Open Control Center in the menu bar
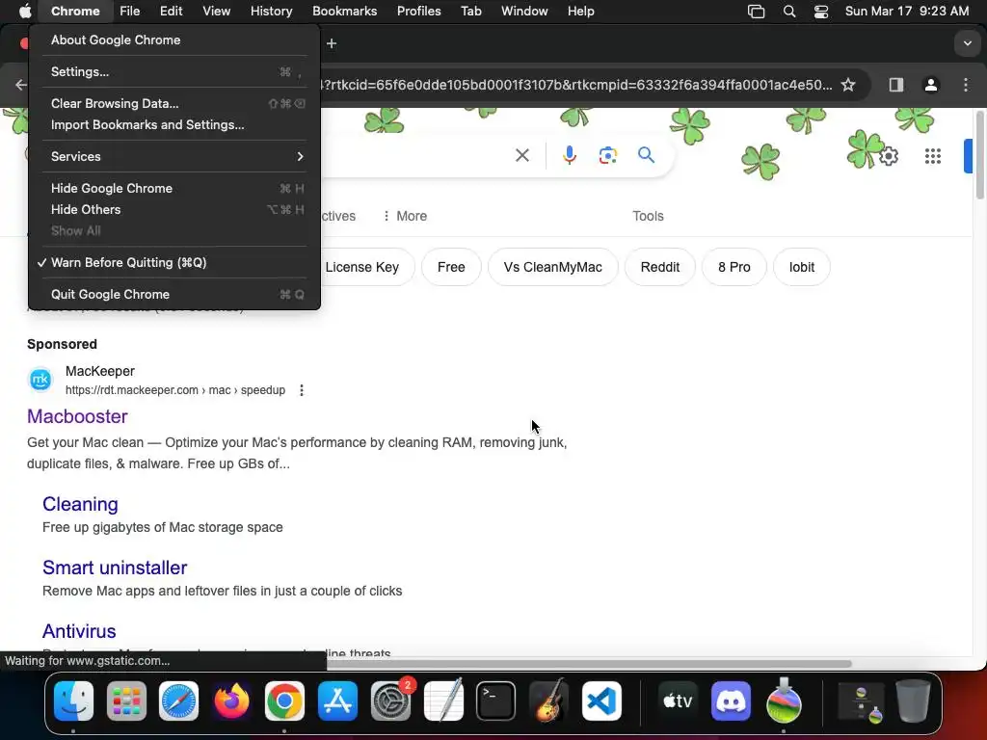Viewport: 987px width, 740px height. tap(821, 12)
